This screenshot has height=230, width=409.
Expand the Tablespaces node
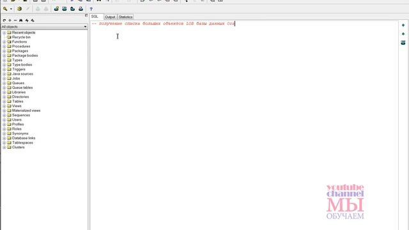tap(4, 143)
